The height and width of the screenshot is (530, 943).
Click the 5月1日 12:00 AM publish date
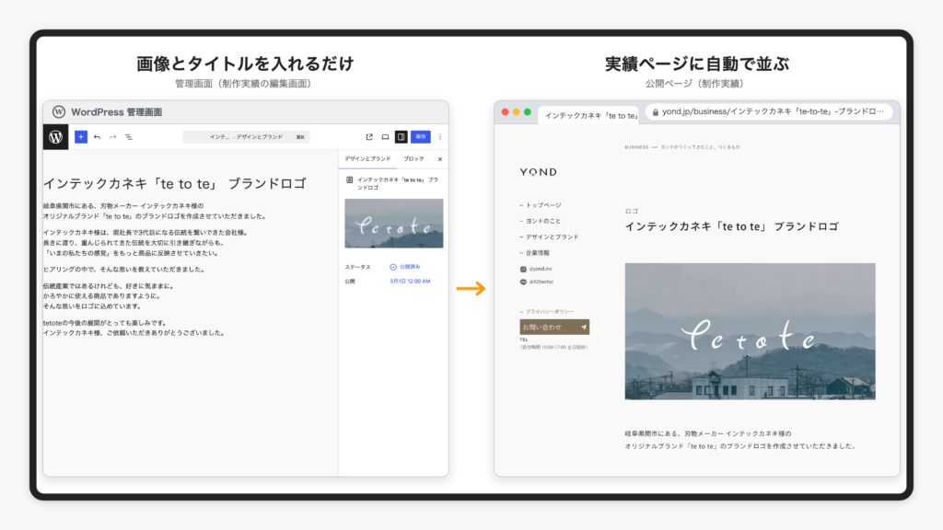pyautogui.click(x=410, y=282)
